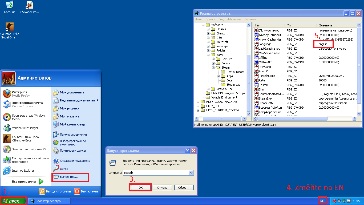Viewport: 364px width, 205px height.
Task: Launch 'Проигрыватель Windows Media' from Start menu
Action: click(25, 117)
